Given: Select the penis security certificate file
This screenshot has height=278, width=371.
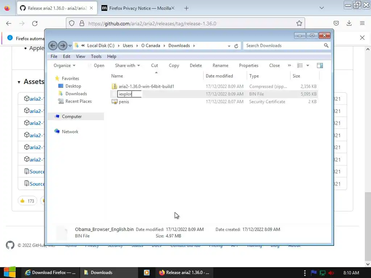Looking at the screenshot, I should point(124,102).
